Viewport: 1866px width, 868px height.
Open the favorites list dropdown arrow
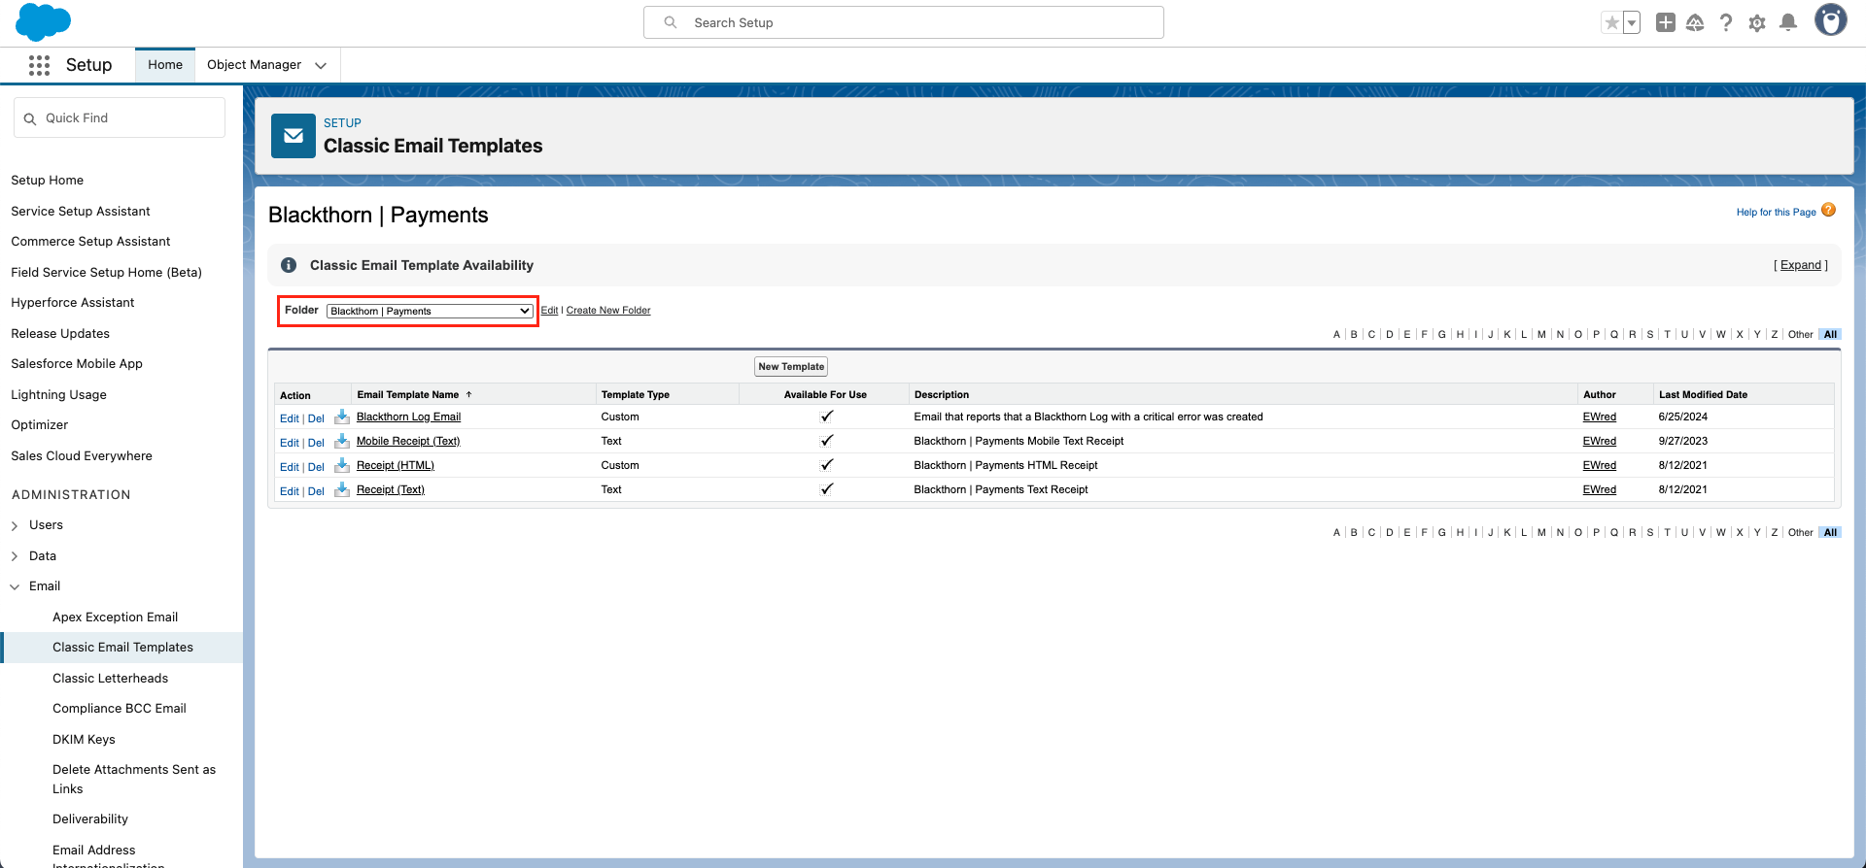pyautogui.click(x=1632, y=22)
